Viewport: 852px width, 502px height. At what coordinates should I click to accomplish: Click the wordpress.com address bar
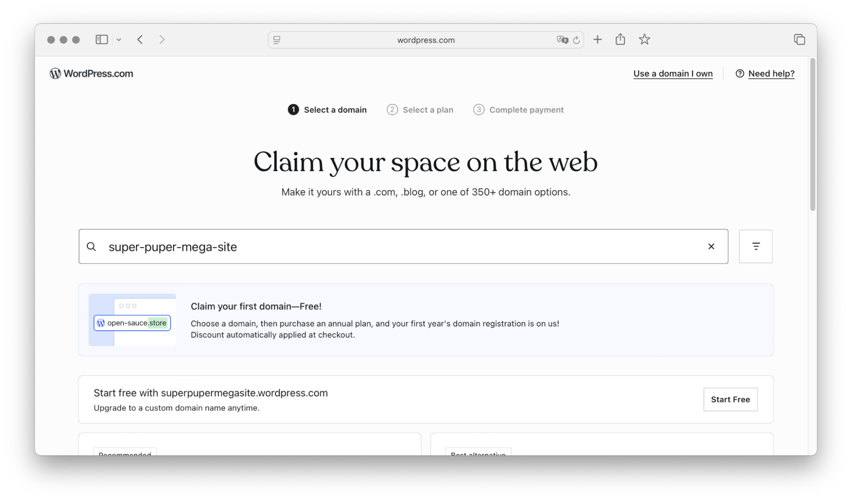[x=426, y=40]
